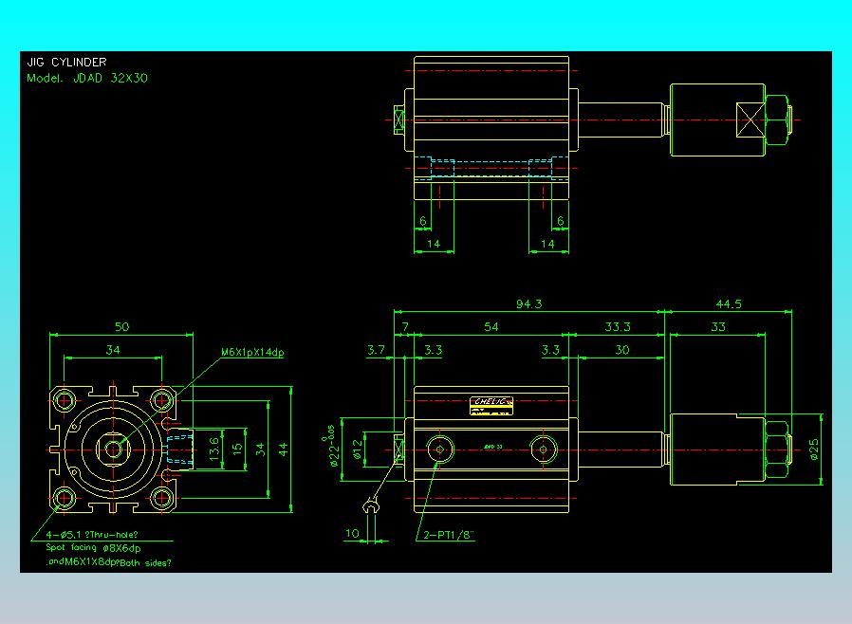Select the '94.3' overall length dimension

point(528,304)
